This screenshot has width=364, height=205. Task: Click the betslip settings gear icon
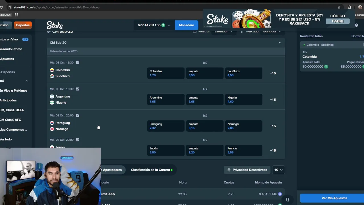click(356, 25)
